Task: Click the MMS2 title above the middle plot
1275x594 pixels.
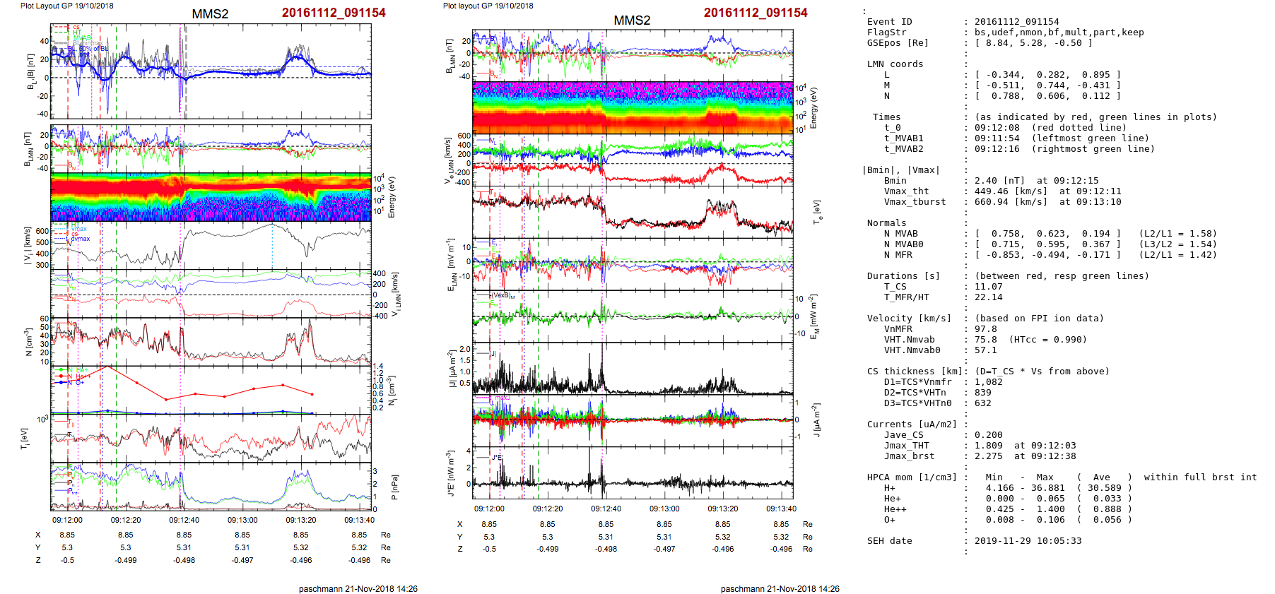Action: [632, 20]
